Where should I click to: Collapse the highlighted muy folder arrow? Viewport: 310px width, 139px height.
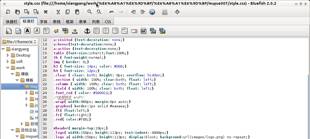point(22,87)
